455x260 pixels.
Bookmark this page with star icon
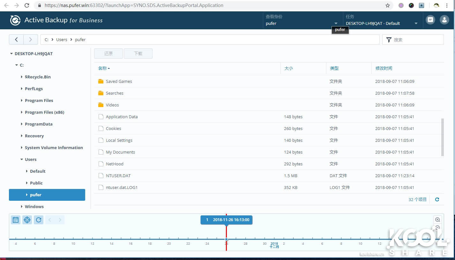388,5
